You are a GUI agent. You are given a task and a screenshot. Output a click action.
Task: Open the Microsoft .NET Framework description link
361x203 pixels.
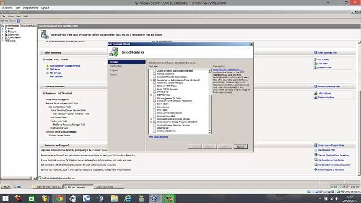point(228,70)
